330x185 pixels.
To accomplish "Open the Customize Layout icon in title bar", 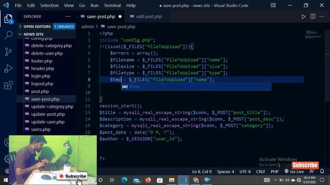I will [x=273, y=6].
